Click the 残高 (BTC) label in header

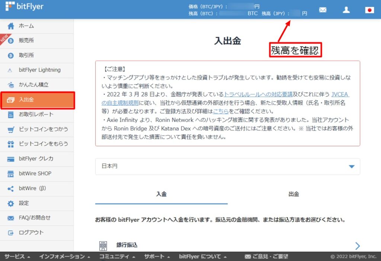point(203,14)
